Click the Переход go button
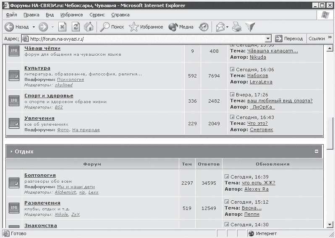 pyautogui.click(x=289, y=39)
